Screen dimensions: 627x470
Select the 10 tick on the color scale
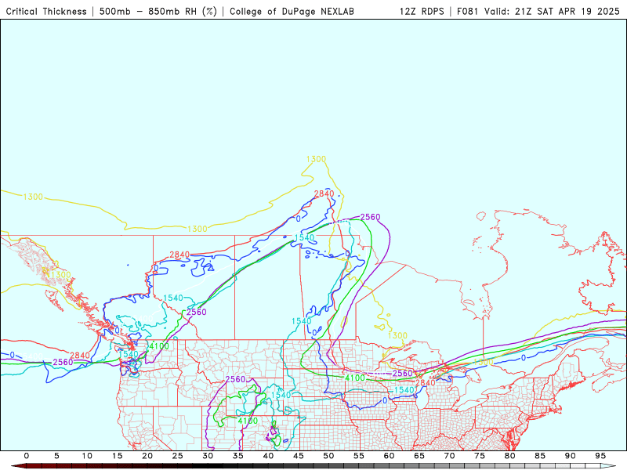click(x=87, y=456)
